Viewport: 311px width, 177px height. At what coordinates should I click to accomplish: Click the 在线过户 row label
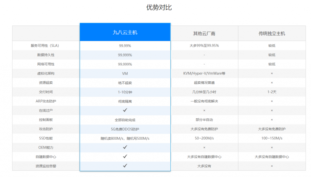point(46,111)
